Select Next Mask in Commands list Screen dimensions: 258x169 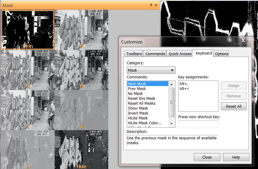pyautogui.click(x=148, y=84)
